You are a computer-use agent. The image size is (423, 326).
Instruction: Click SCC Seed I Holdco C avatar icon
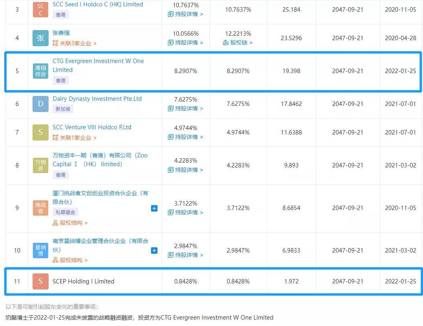(x=40, y=9)
